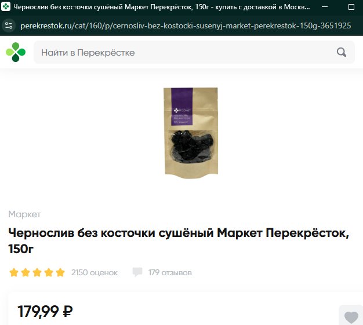Click the page favicon in title bar
Image resolution: width=363 pixels, height=325 pixels.
6,7
